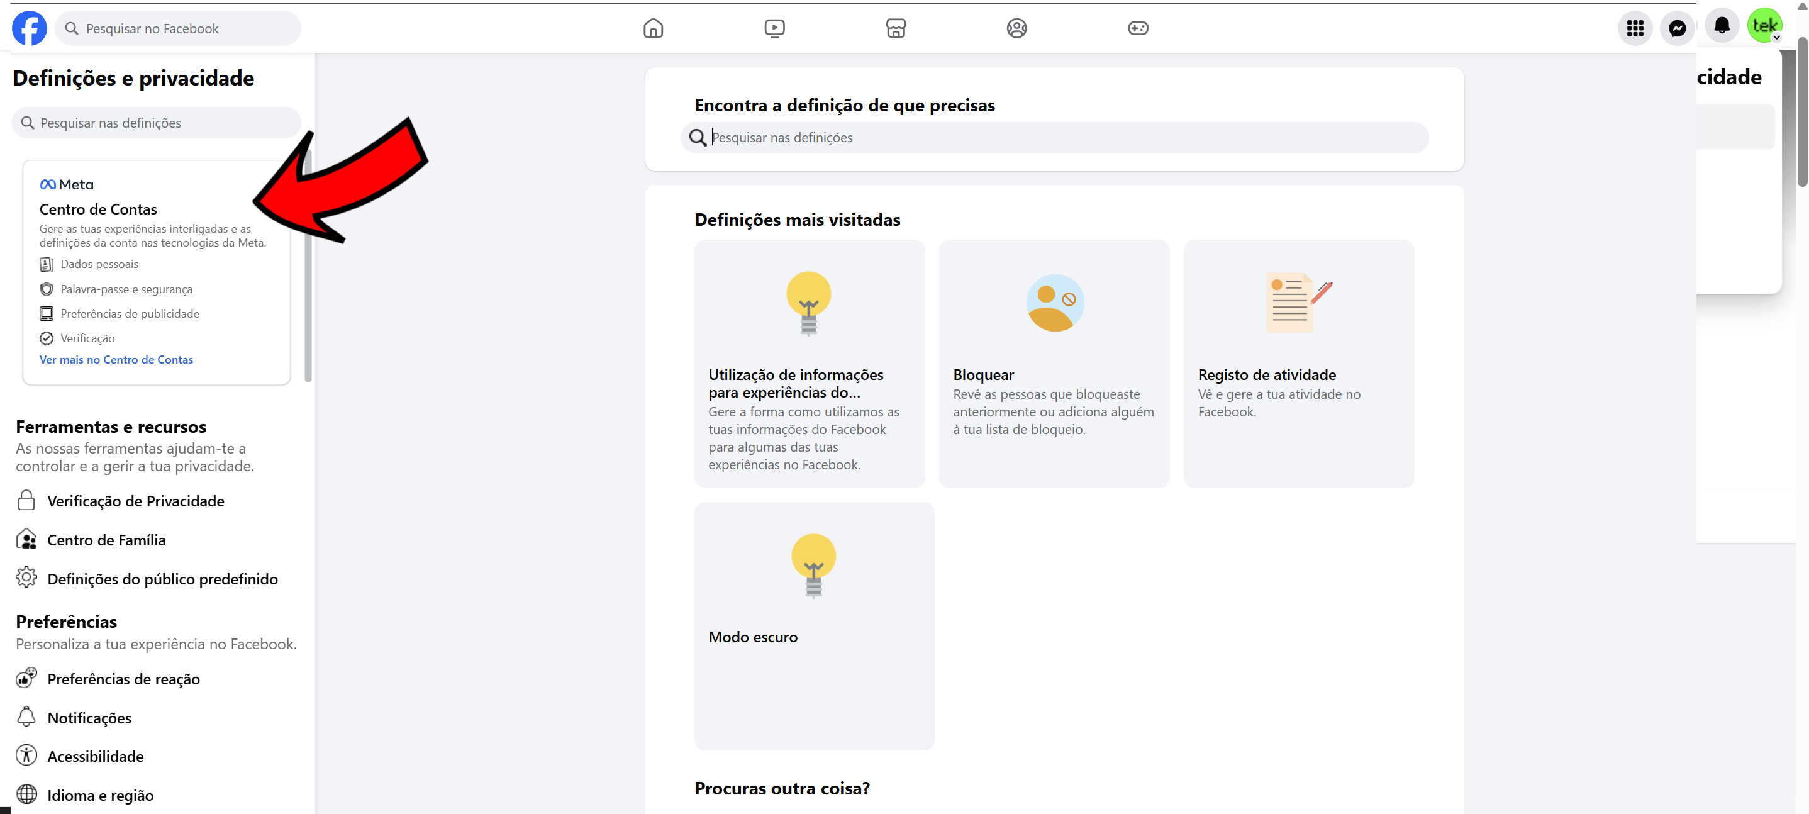Open Ver mais no Centro de Contas link

click(116, 360)
